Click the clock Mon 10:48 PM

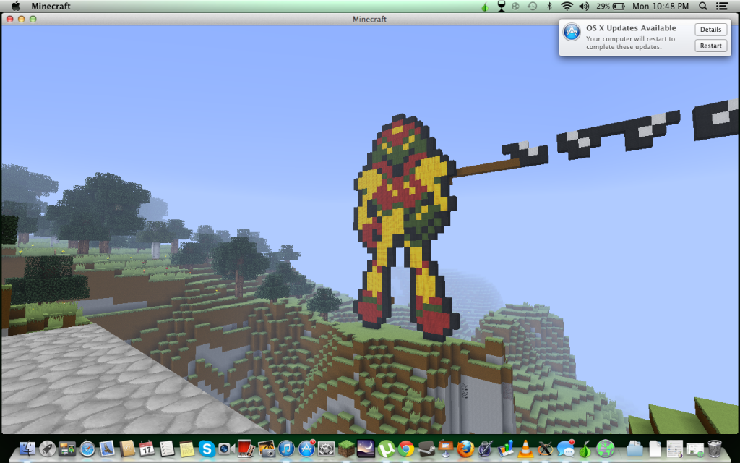click(661, 6)
